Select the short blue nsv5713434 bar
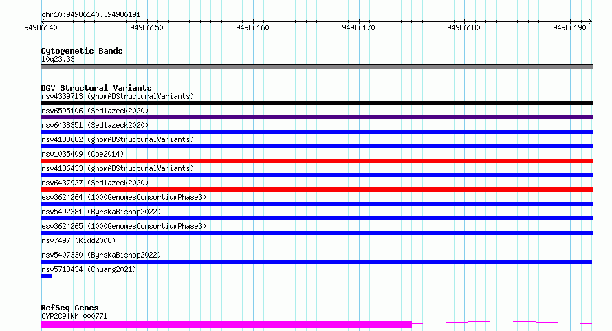The image size is (612, 331). (47, 276)
